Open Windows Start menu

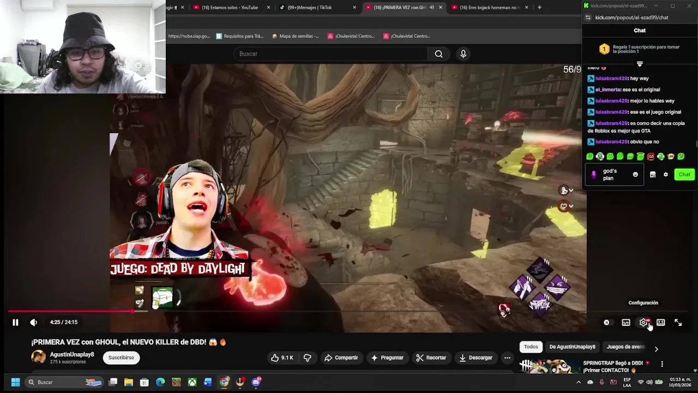tap(15, 382)
